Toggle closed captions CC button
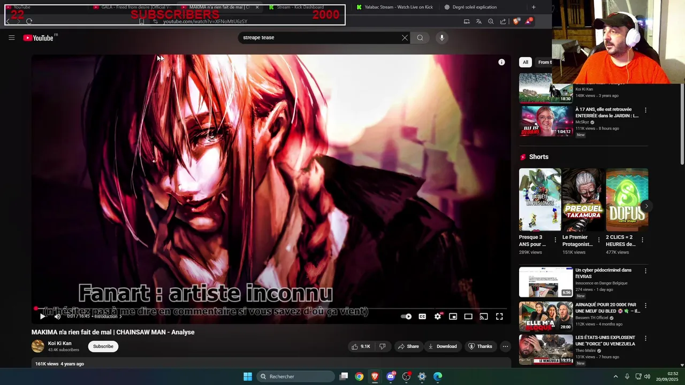 click(x=422, y=317)
